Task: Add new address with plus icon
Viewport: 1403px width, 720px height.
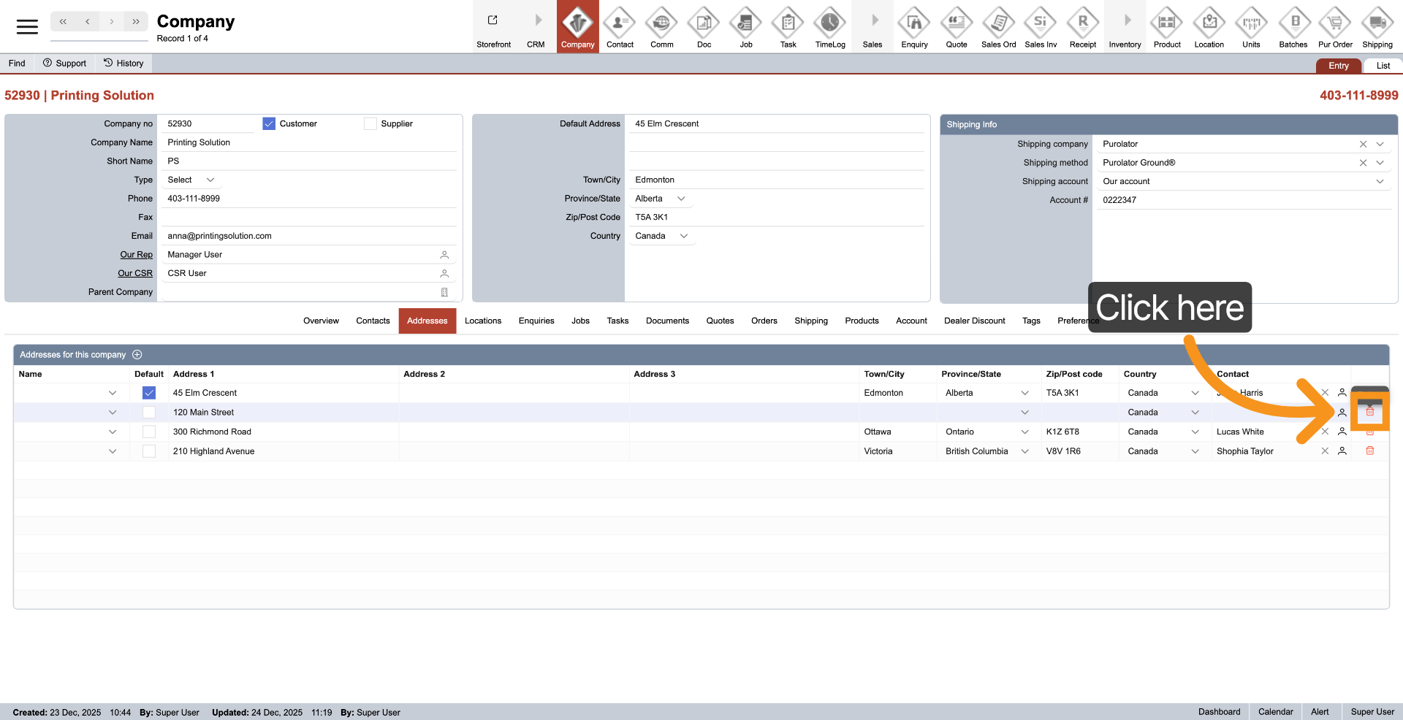Action: point(137,355)
